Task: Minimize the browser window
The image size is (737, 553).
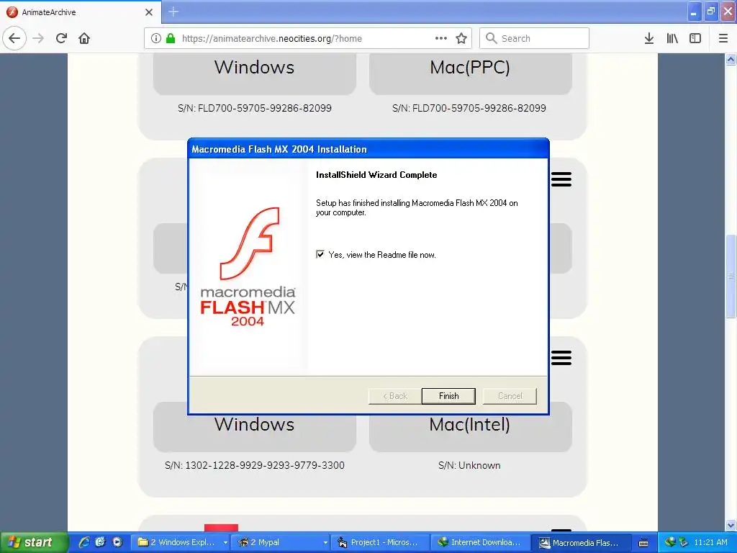Action: tap(694, 12)
